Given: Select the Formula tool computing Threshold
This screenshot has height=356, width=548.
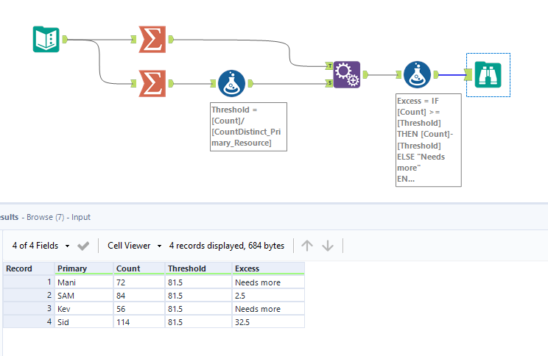Looking at the screenshot, I should 231,83.
